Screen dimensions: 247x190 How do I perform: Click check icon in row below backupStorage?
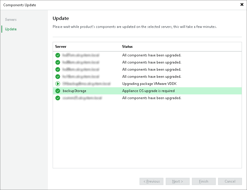tap(58, 98)
